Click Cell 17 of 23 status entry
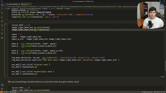Screen dimensions: 166x93 [157, 92]
